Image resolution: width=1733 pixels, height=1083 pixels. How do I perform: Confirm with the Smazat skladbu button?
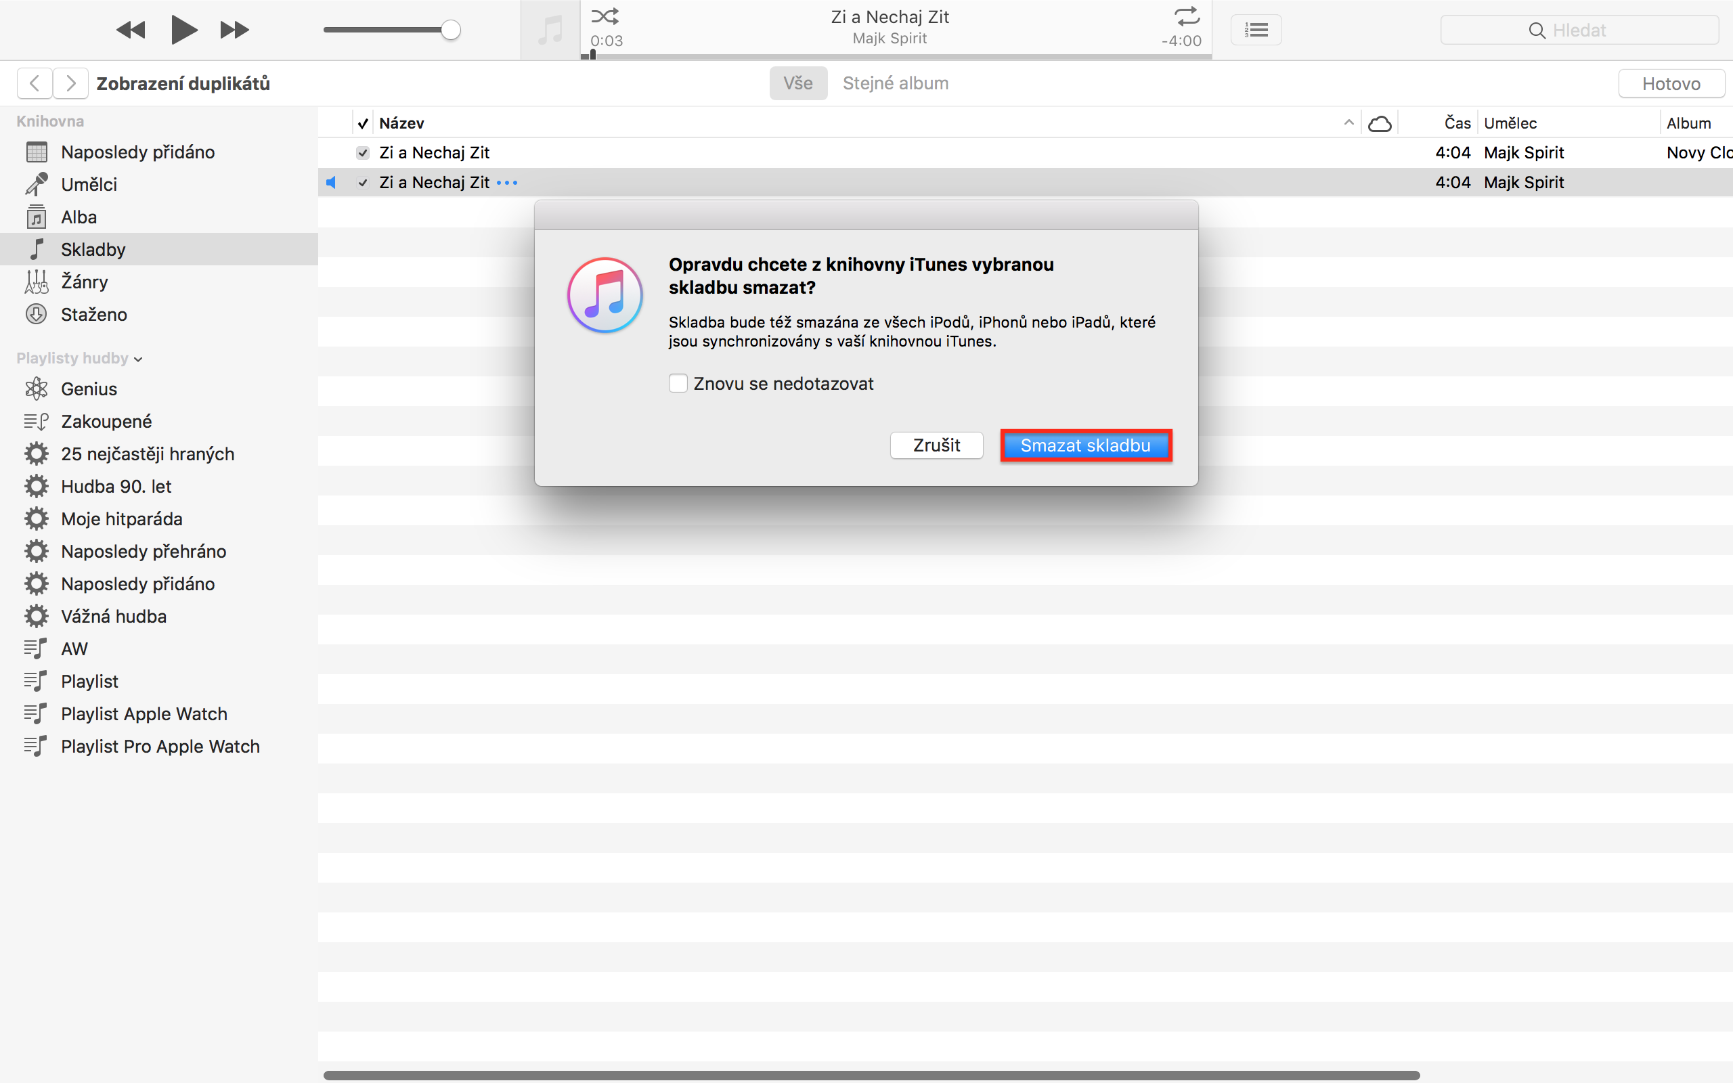(1086, 445)
